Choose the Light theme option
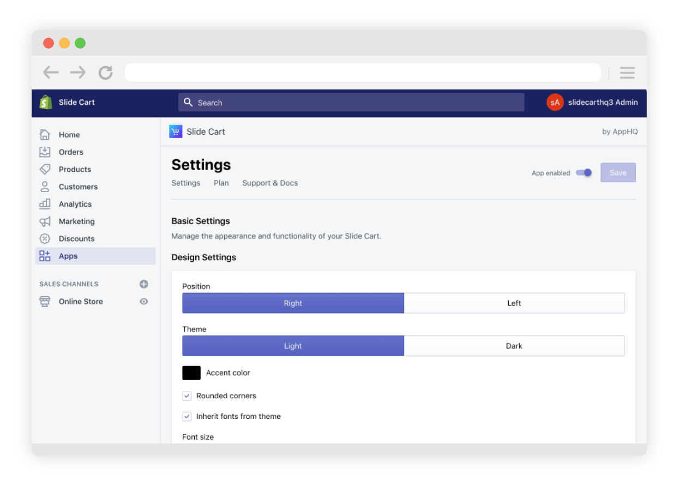 [x=293, y=346]
